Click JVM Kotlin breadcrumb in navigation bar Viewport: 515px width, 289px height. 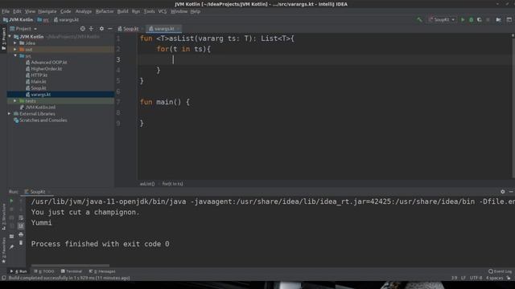18,19
